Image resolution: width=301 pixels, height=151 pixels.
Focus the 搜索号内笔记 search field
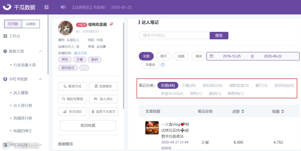tap(174, 35)
